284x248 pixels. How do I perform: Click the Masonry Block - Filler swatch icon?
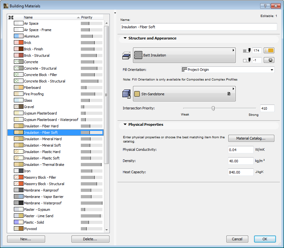click(18, 177)
